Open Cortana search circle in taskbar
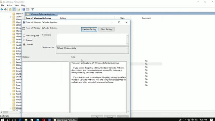 (x=8, y=120)
